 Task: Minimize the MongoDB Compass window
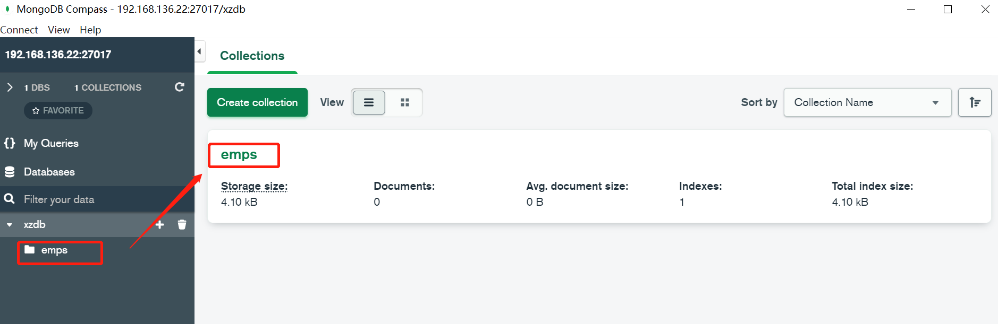(911, 9)
